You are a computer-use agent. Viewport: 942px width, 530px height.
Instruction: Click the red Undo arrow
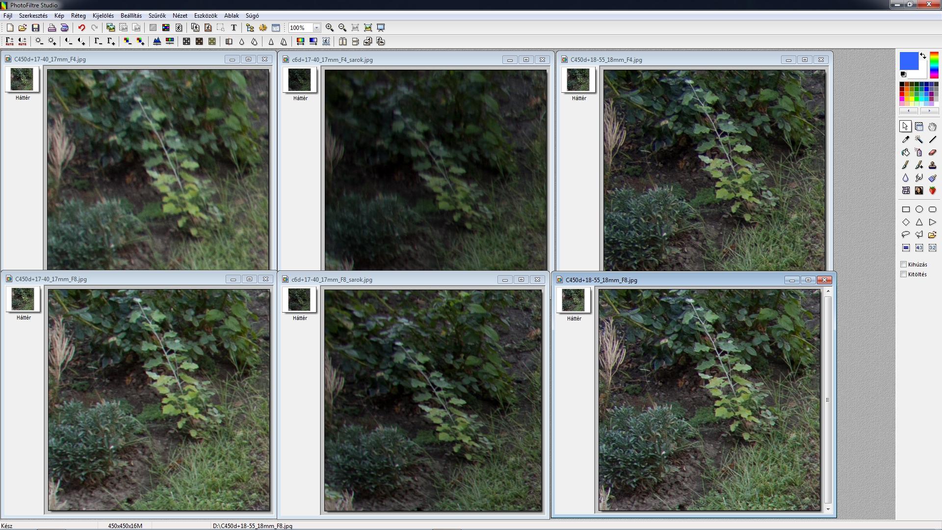point(81,28)
